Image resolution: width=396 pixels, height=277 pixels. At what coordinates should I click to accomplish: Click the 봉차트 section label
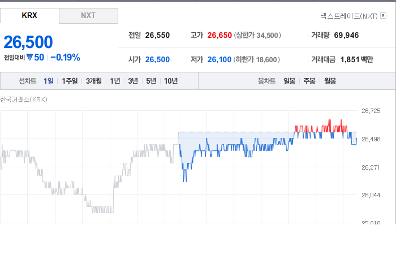(x=266, y=81)
